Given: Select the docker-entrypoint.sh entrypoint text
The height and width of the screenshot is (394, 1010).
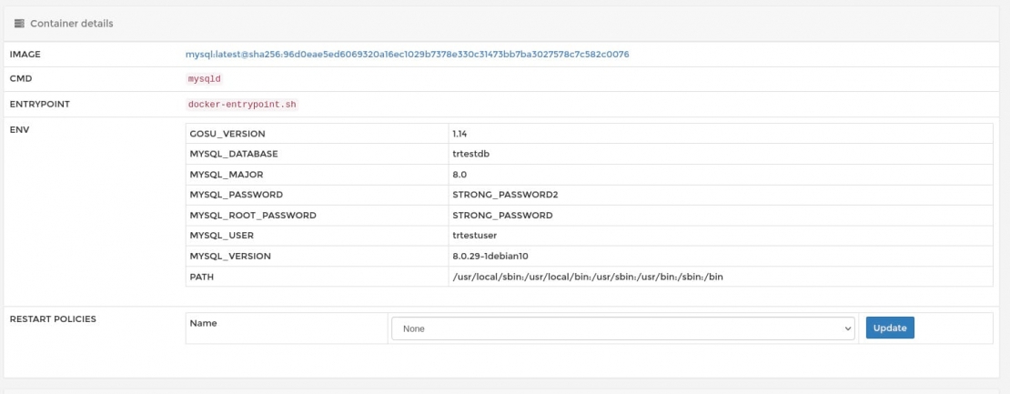Looking at the screenshot, I should [241, 105].
